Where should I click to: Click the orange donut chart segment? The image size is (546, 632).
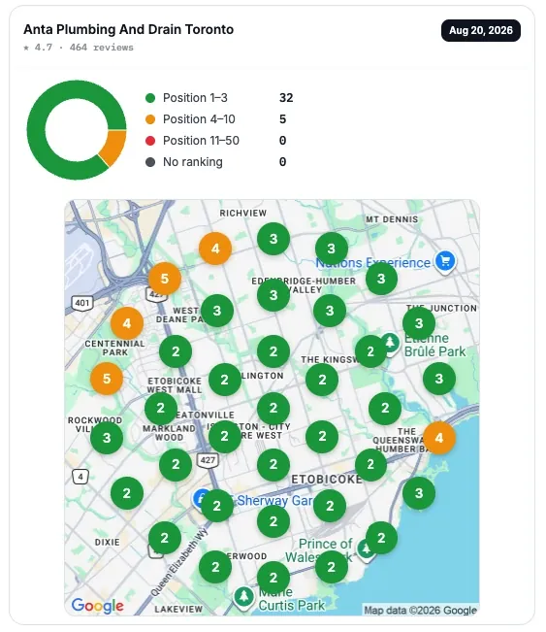[x=114, y=147]
